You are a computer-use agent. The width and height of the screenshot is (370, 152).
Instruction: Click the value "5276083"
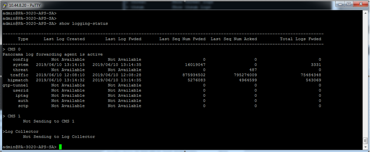click(x=197, y=80)
